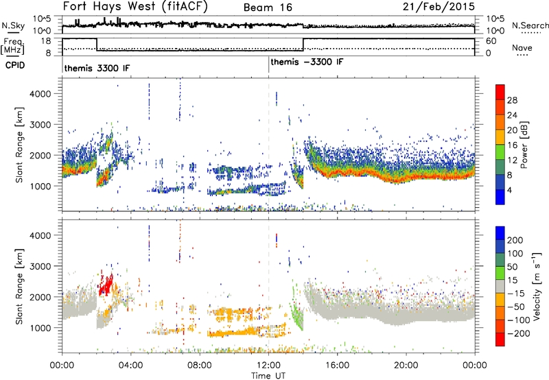Click the '16:00' time tick label
Viewport: 549px width, 380px height.
337,366
